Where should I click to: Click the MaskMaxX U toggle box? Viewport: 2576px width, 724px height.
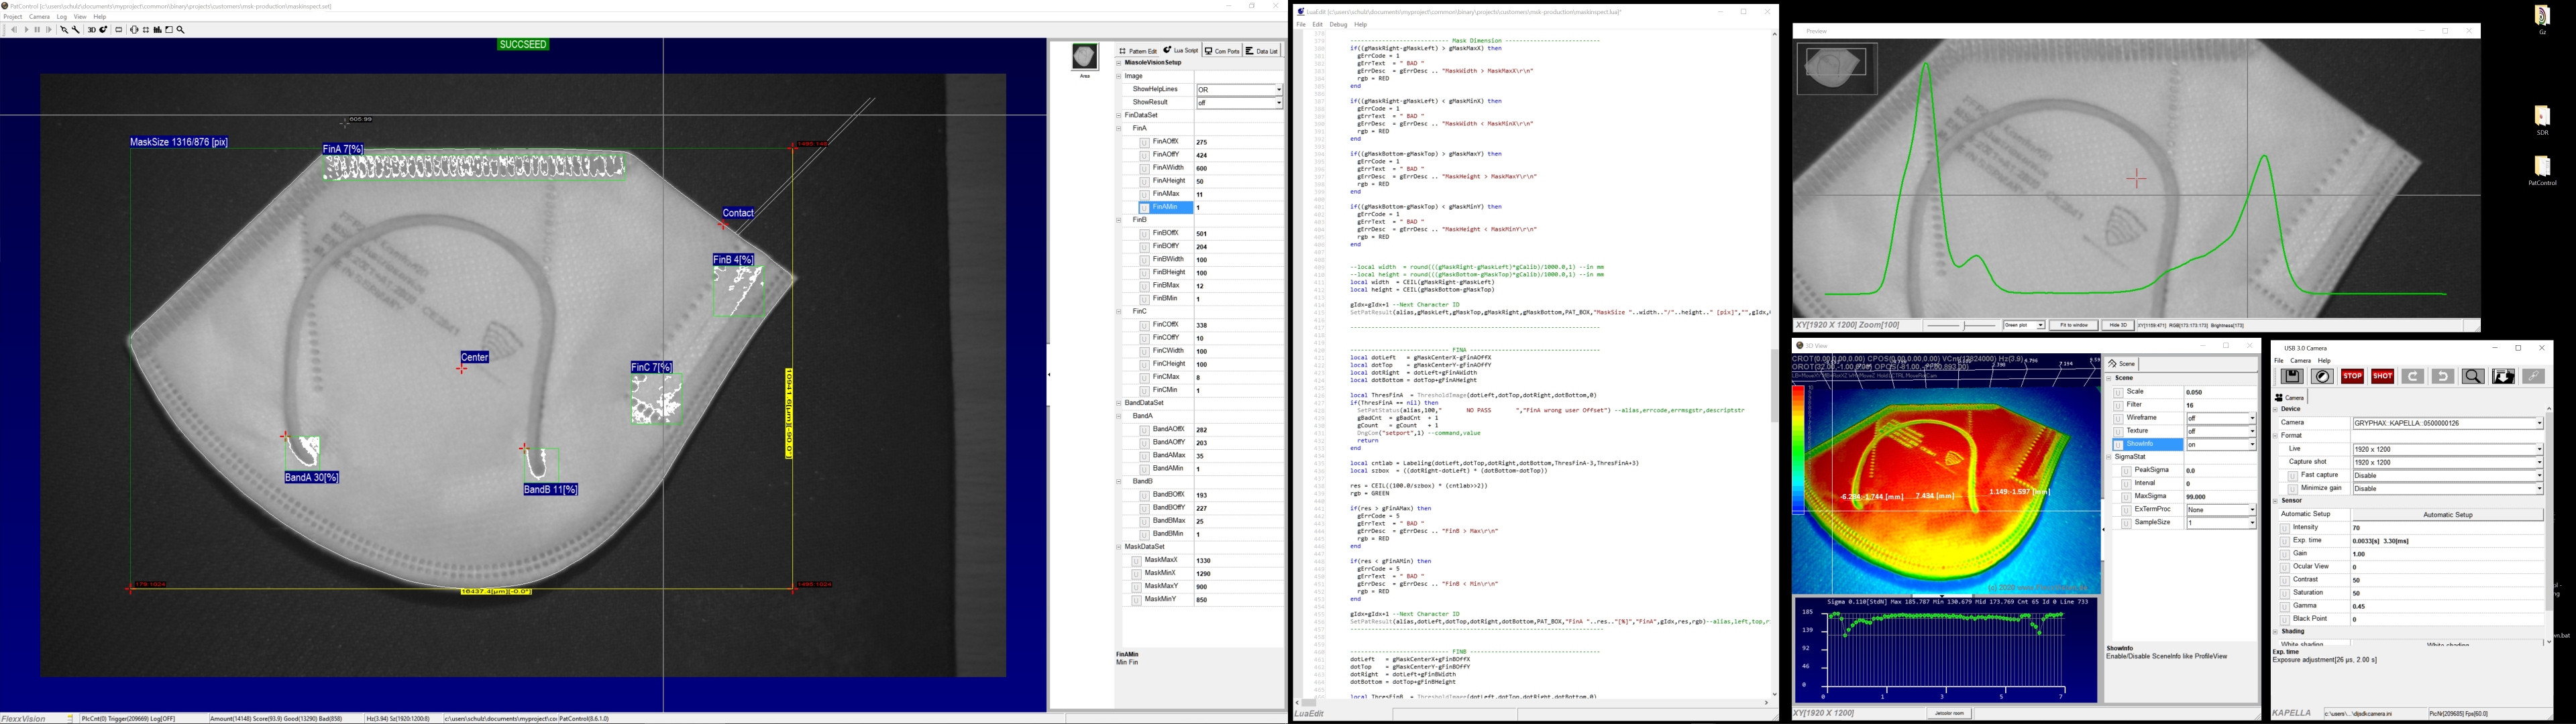point(1136,561)
